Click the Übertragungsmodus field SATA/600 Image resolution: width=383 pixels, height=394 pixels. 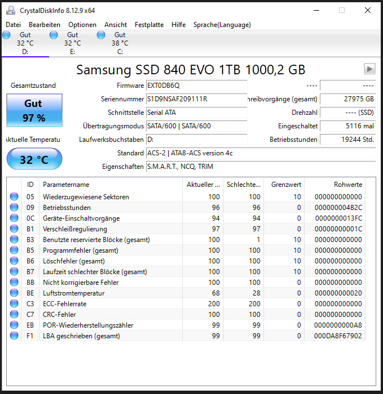click(196, 126)
